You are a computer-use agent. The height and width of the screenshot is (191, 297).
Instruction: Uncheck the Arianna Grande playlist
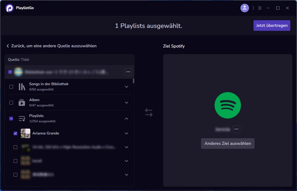click(16, 133)
